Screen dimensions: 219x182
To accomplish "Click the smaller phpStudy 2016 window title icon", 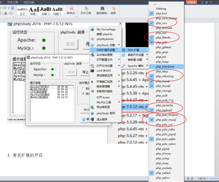I will [28, 57].
